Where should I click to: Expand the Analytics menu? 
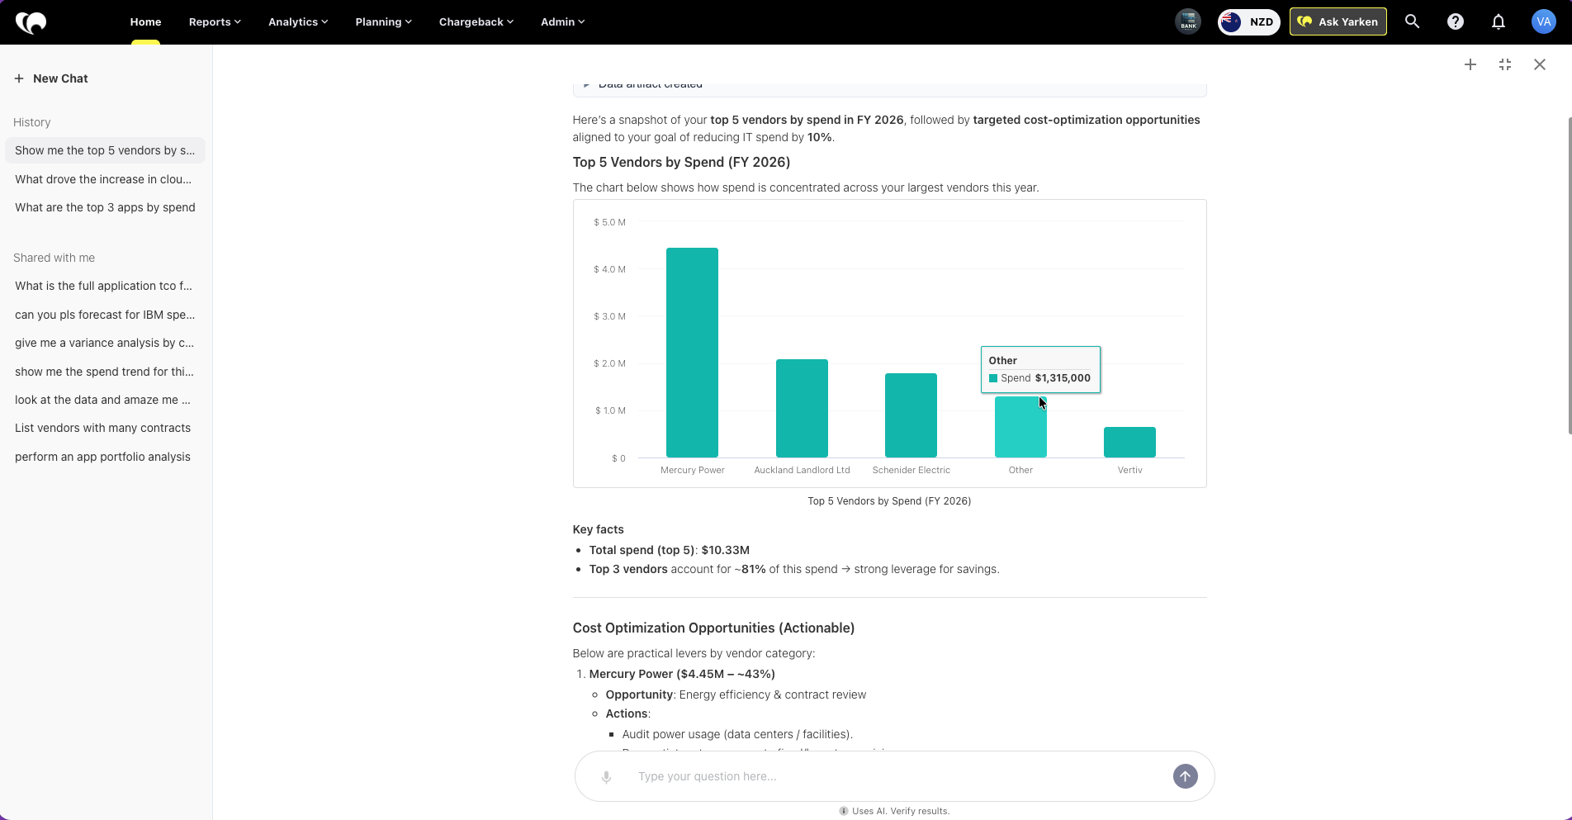[298, 22]
